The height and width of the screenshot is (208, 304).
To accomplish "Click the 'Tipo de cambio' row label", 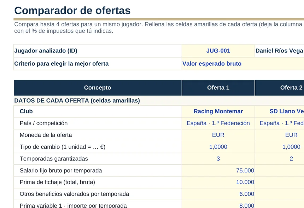I will 63,147.
